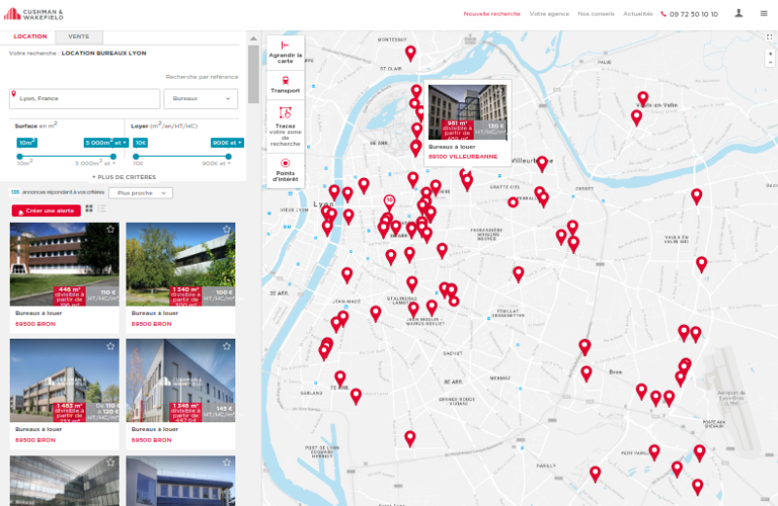Switch to list view of listings

click(101, 208)
